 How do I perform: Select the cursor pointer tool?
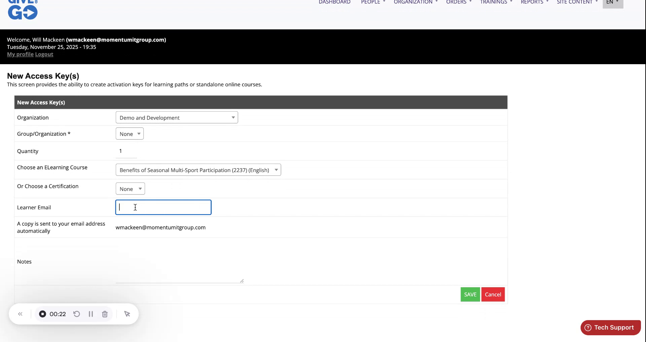tap(127, 314)
